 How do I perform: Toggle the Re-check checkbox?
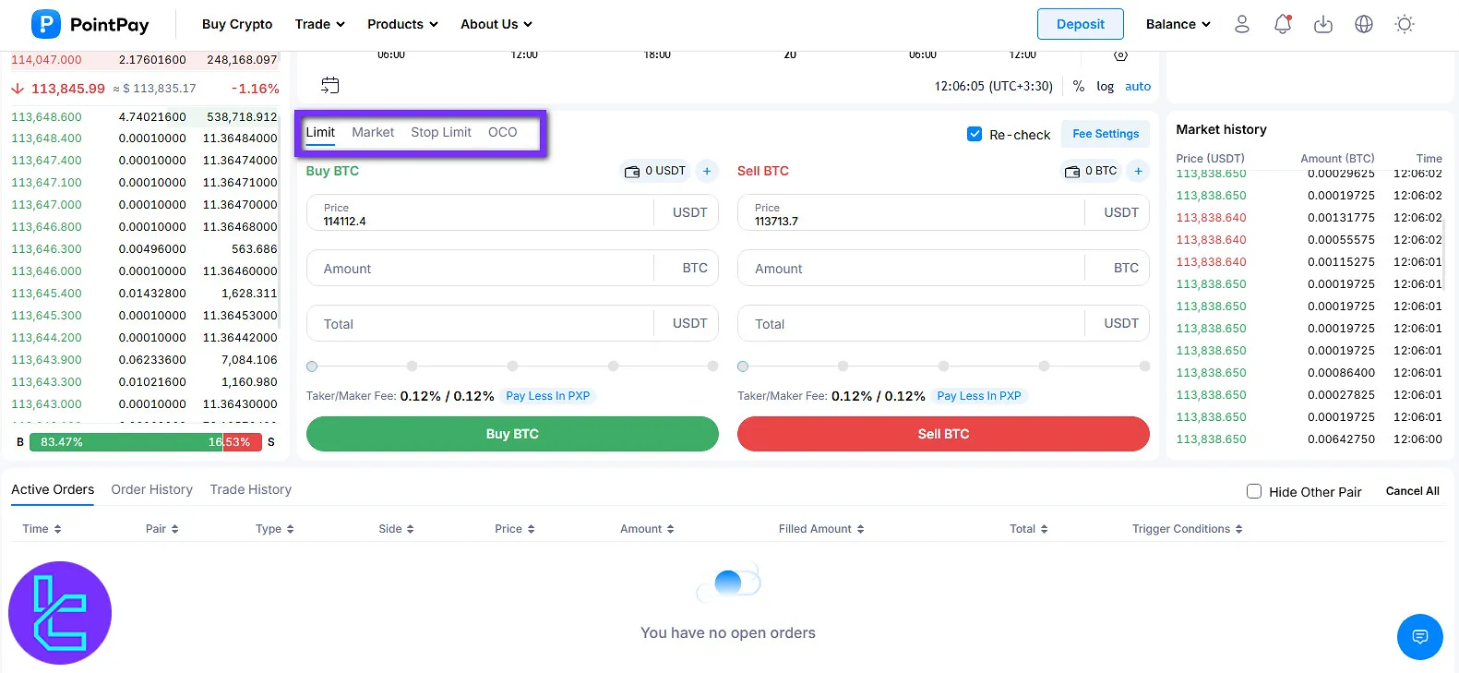point(975,134)
